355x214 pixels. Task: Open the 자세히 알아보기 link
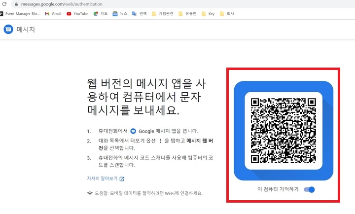[x=106, y=178]
